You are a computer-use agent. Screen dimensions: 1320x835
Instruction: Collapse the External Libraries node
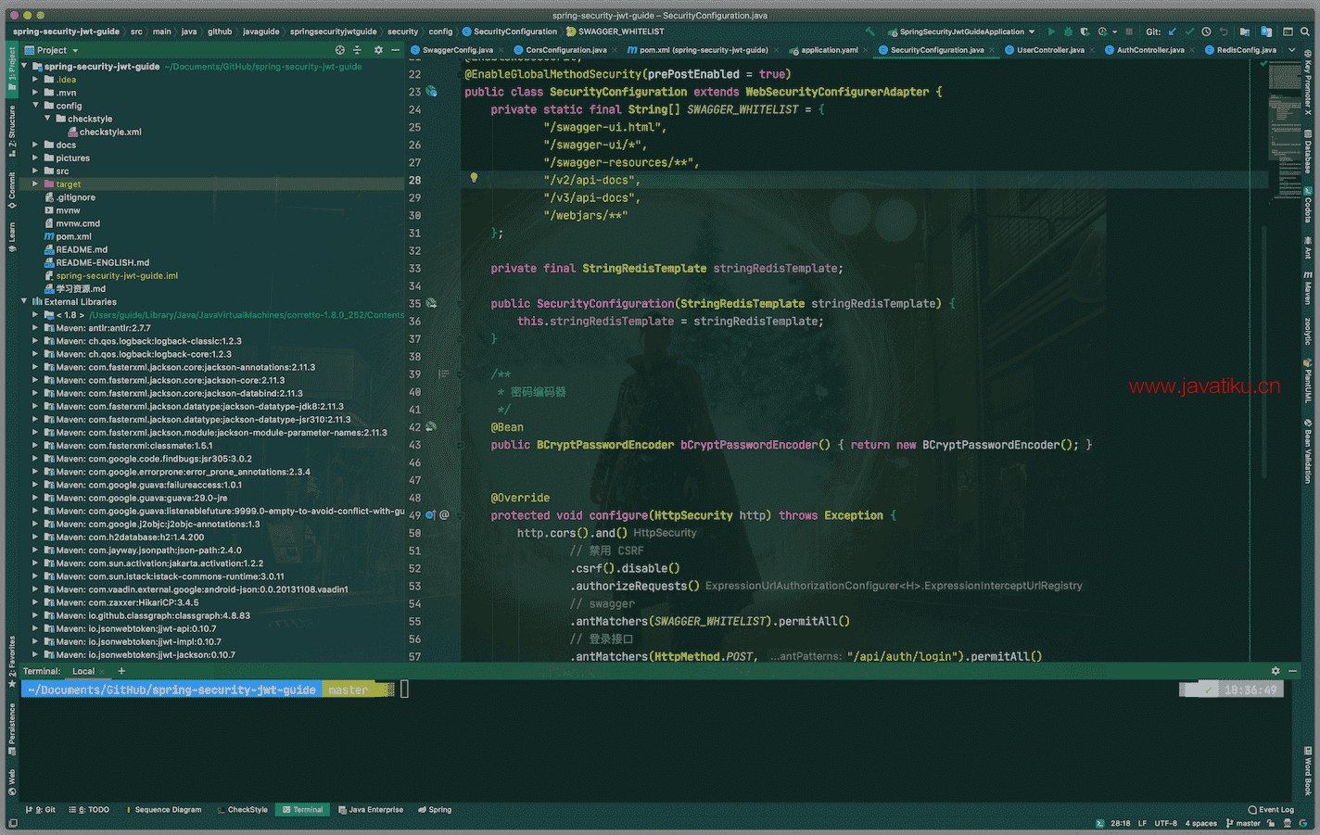pyautogui.click(x=24, y=301)
